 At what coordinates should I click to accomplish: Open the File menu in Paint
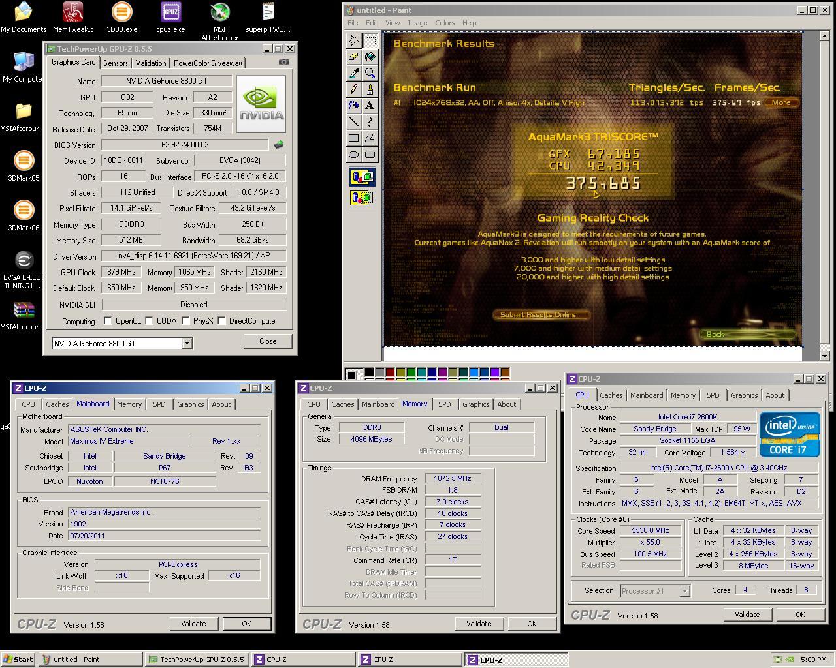pyautogui.click(x=353, y=23)
